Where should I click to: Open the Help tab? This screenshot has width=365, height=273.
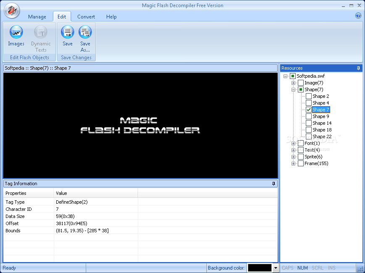click(111, 17)
